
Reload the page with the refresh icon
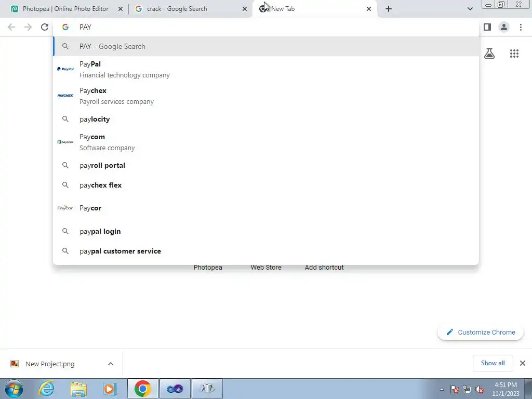[x=45, y=27]
